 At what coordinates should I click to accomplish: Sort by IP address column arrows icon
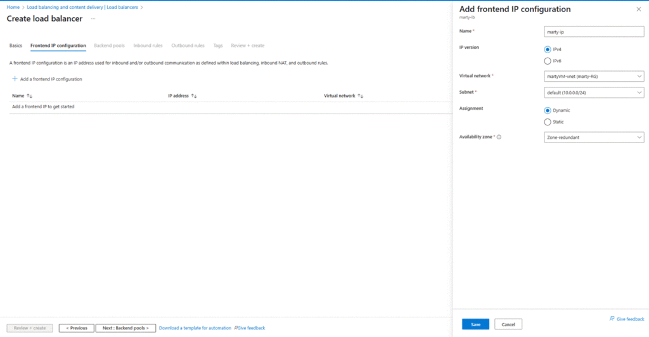coord(195,96)
